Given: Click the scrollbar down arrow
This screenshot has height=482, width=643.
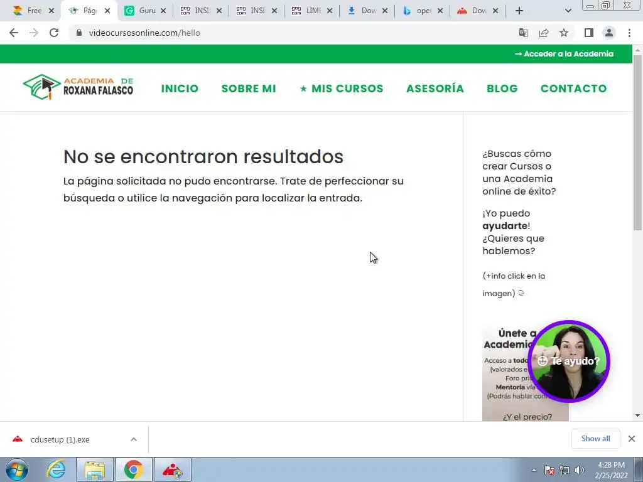Looking at the screenshot, I should (x=637, y=415).
